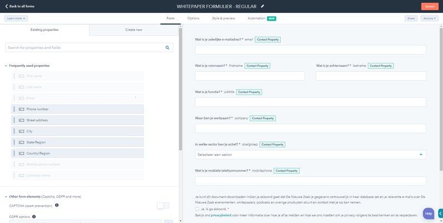Screen dimensions: 443x223
Task: Click the voornaam input field
Action: pyautogui.click(x=250, y=76)
